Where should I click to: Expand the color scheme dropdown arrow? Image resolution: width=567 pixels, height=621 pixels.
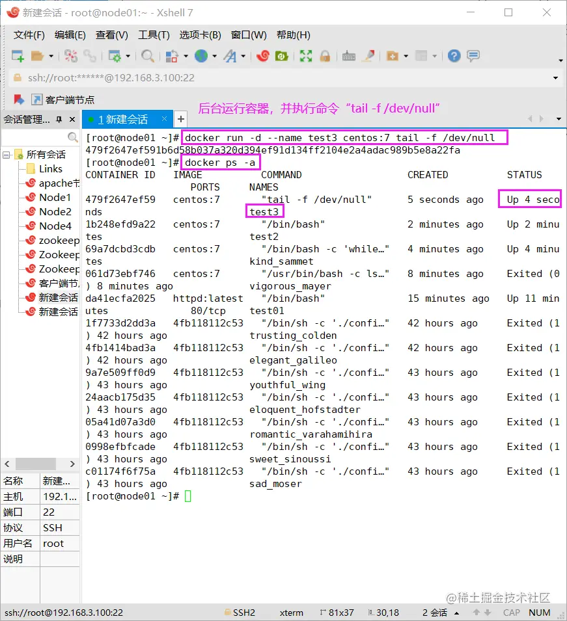coord(186,57)
